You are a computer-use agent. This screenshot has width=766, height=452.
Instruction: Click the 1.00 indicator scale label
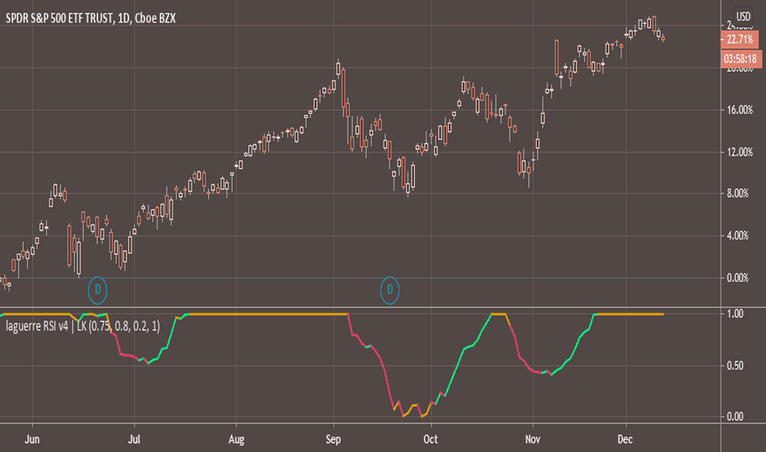point(735,314)
